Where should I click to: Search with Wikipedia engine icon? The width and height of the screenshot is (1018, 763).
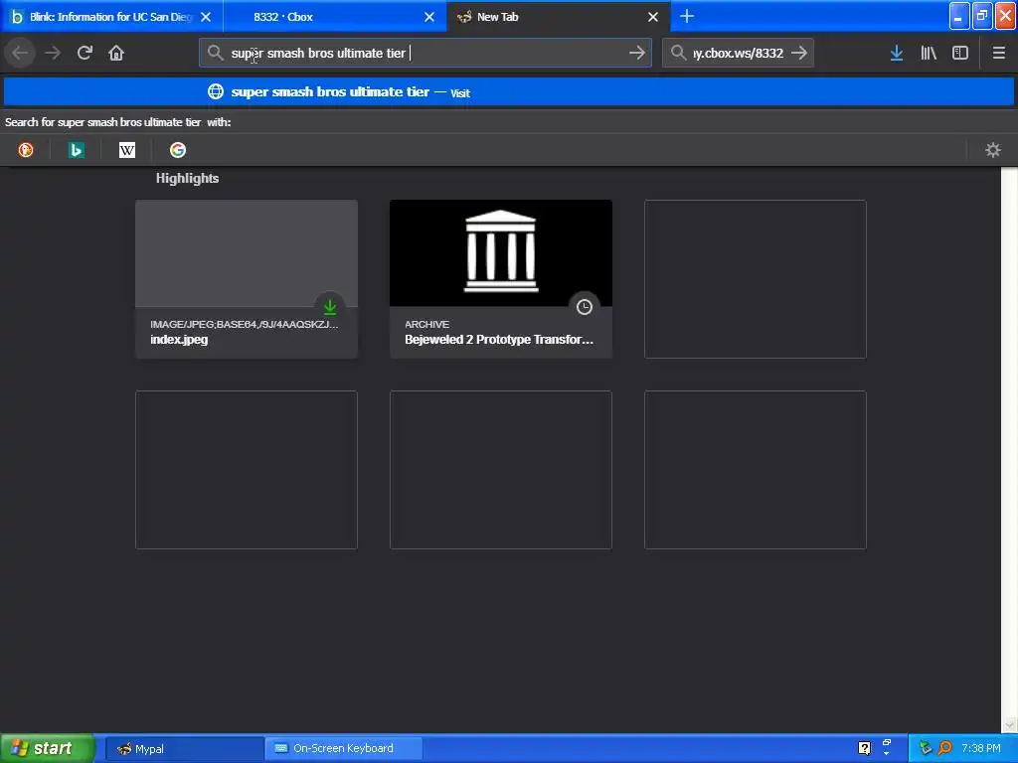pos(127,150)
